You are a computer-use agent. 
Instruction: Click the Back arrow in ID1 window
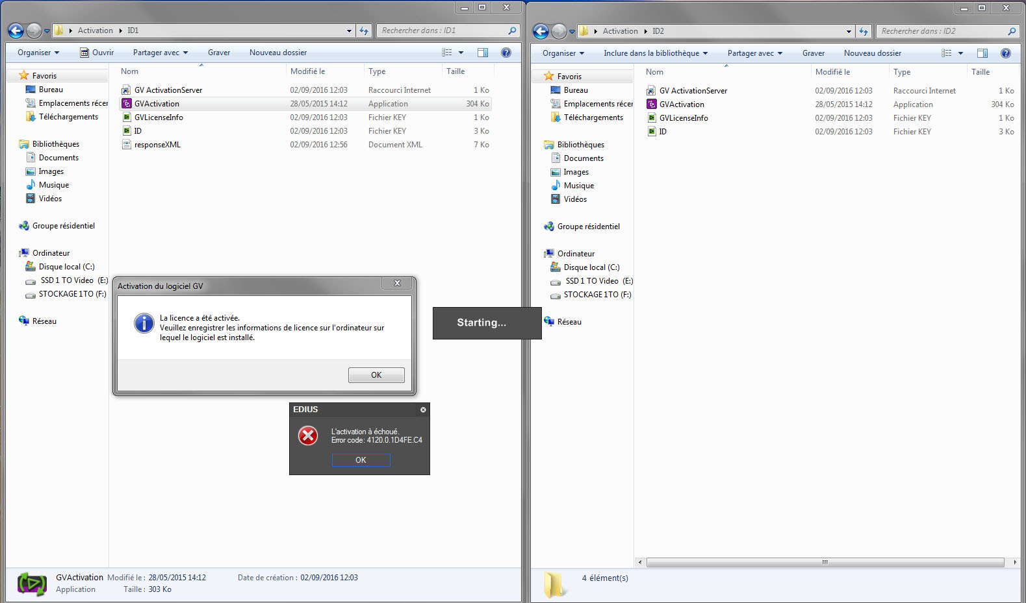16,31
